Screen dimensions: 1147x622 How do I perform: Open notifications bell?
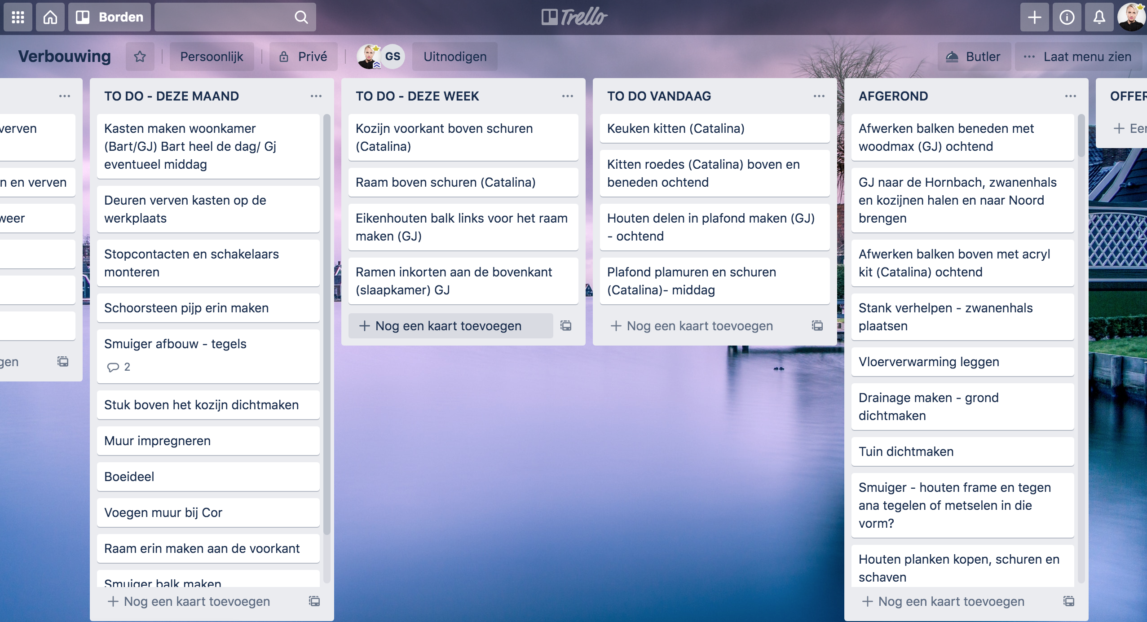[x=1099, y=17]
